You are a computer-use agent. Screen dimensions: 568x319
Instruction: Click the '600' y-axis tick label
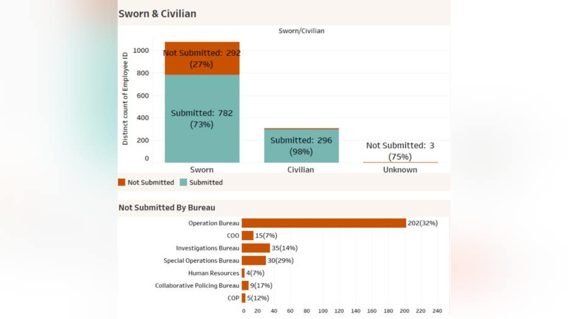[x=143, y=96]
